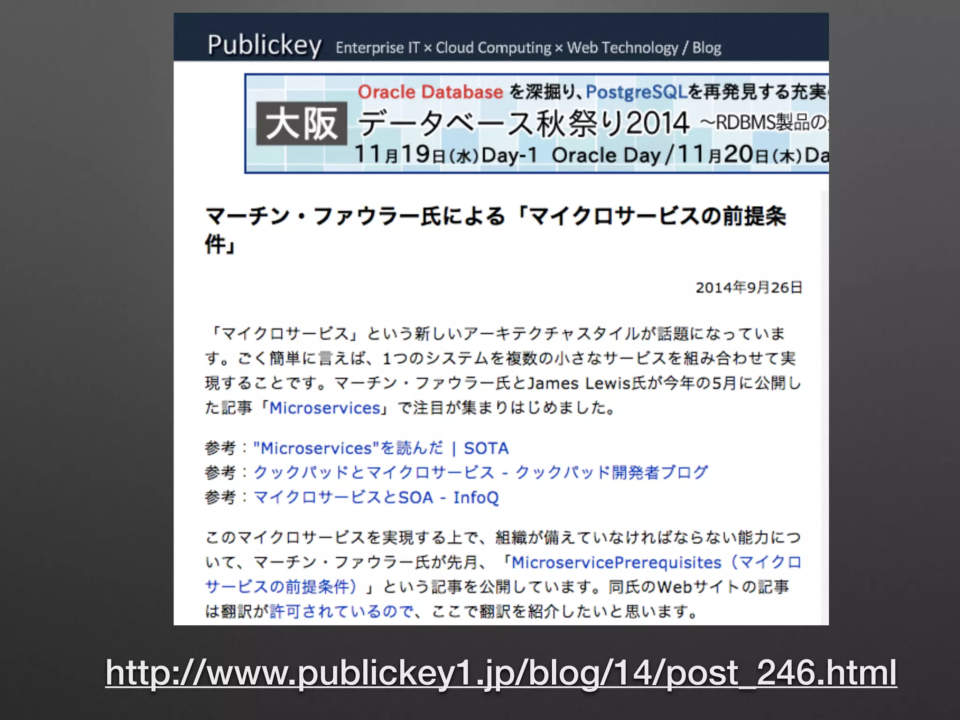Image resolution: width=960 pixels, height=720 pixels.
Task: Click the Enterprise IT × Cloud Computing tagline
Action: [x=528, y=48]
